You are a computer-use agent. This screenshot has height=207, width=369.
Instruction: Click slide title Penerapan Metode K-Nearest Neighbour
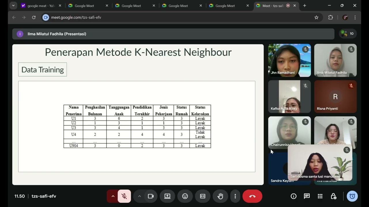[138, 52]
